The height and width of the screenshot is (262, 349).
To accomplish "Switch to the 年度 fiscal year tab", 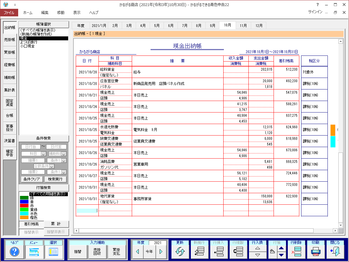I will [81, 25].
